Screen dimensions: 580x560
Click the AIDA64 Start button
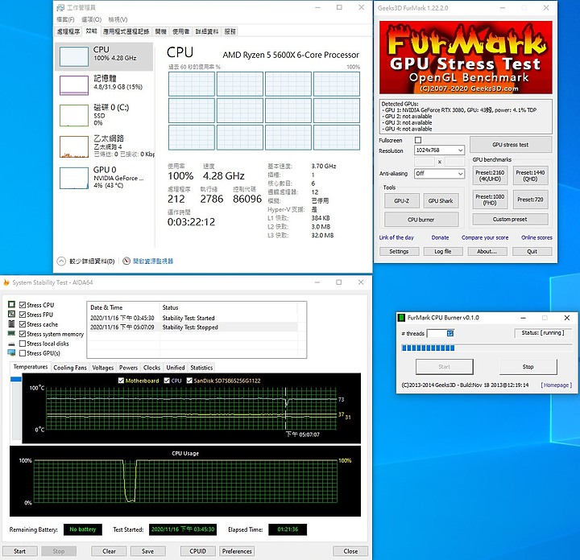tap(19, 551)
